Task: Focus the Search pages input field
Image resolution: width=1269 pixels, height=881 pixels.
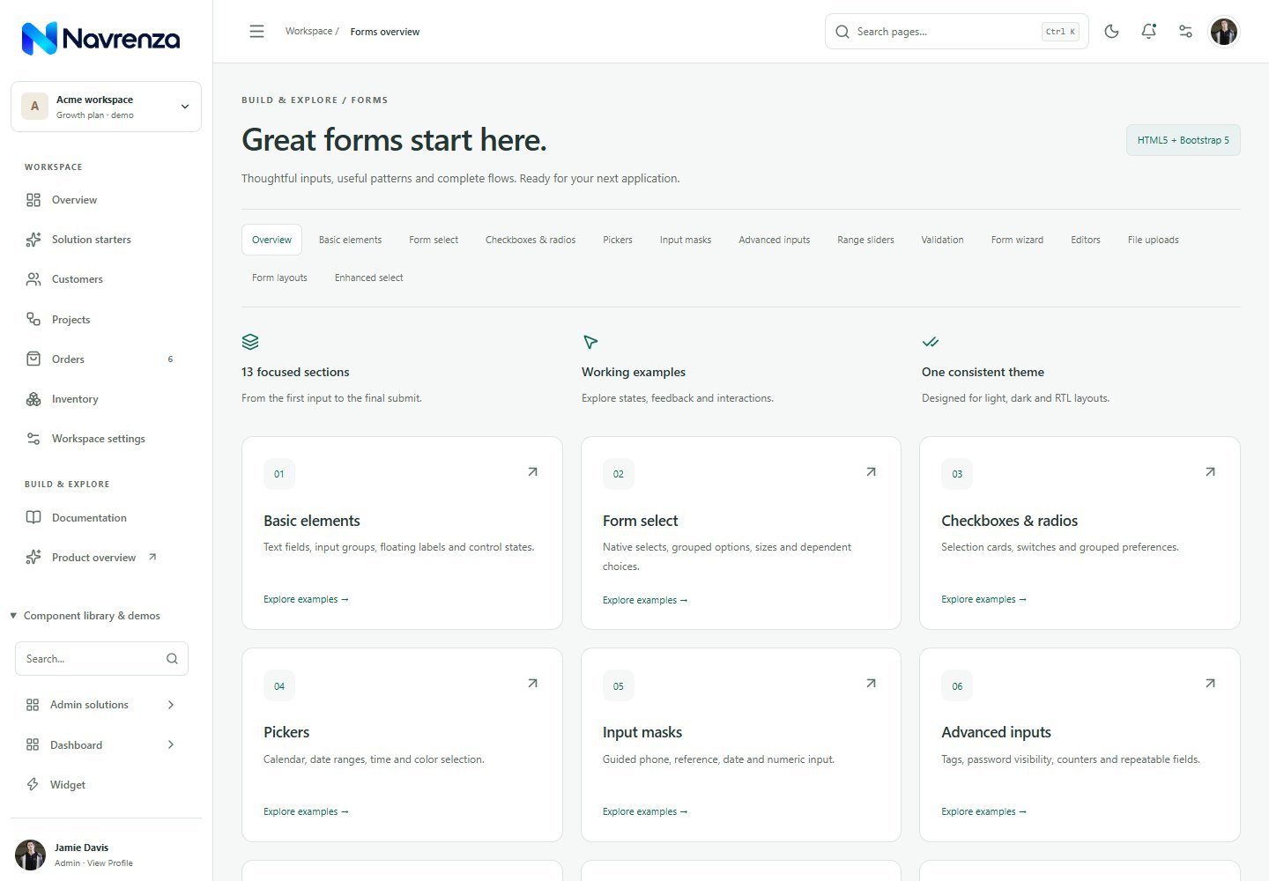Action: point(957,32)
